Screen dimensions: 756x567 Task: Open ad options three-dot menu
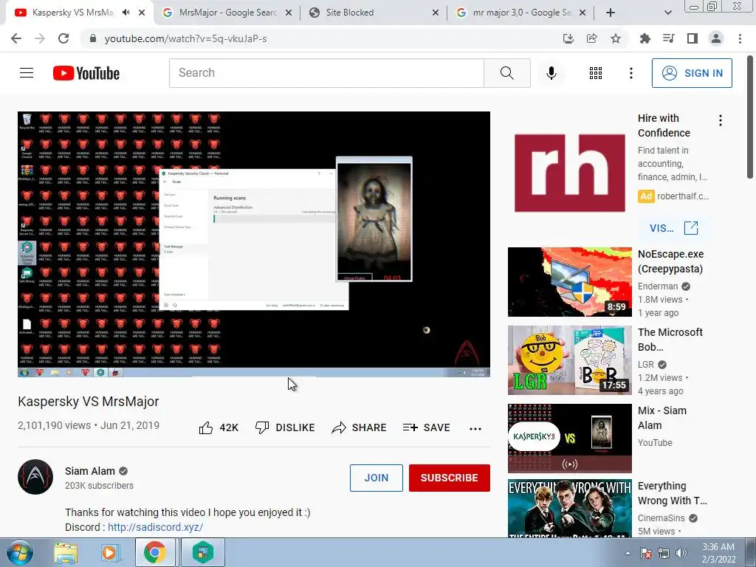pyautogui.click(x=721, y=120)
